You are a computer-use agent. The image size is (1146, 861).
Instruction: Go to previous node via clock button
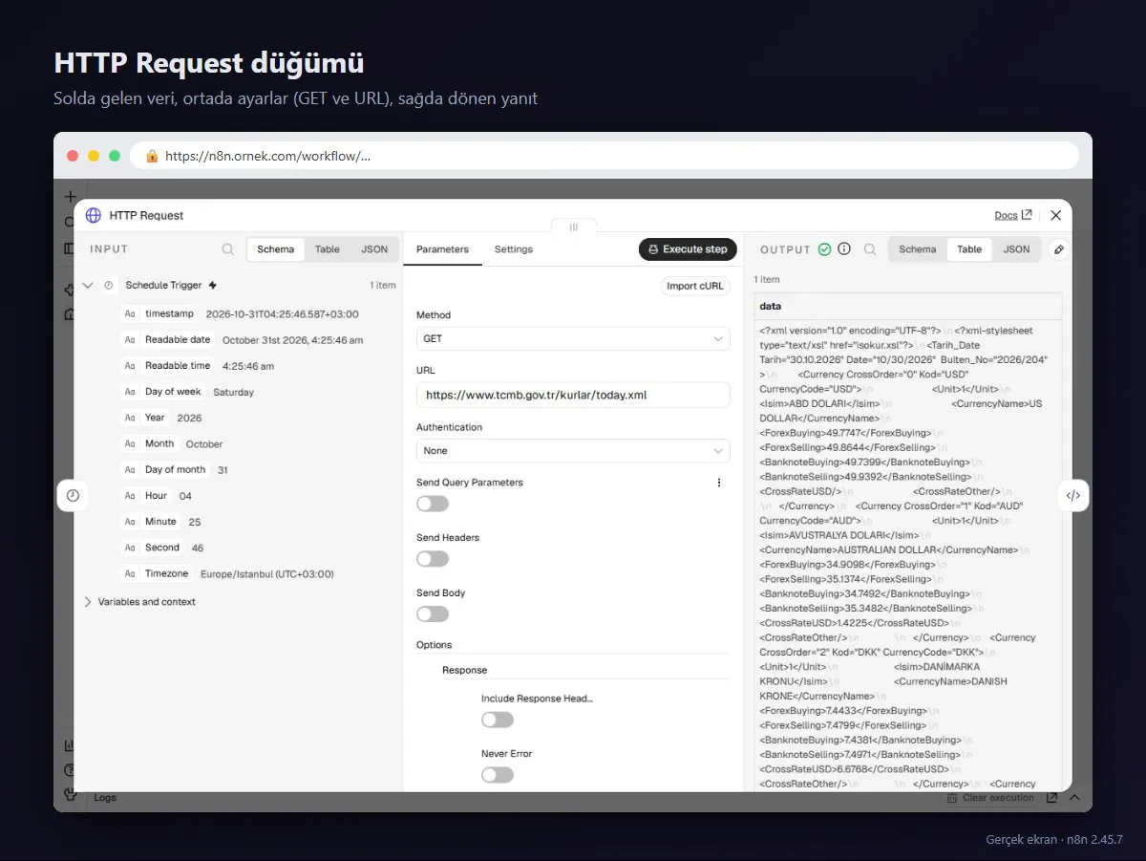click(x=73, y=495)
